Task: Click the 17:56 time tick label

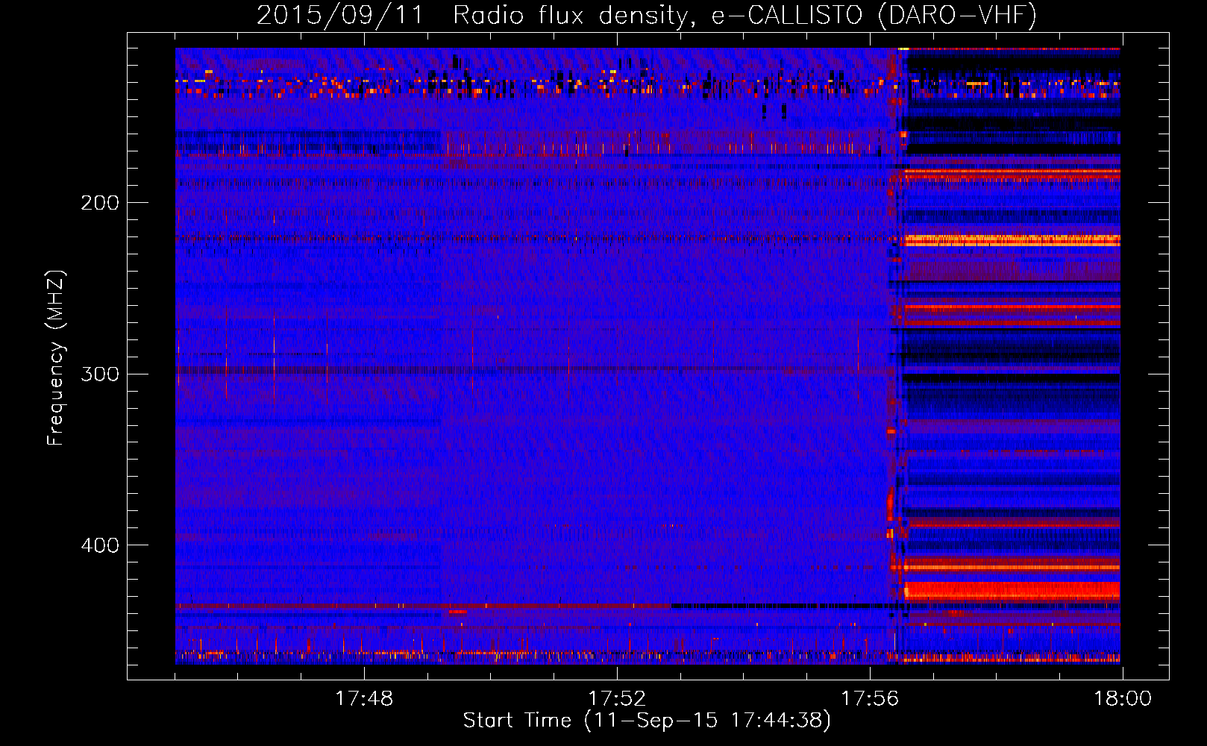Action: pyautogui.click(x=870, y=699)
